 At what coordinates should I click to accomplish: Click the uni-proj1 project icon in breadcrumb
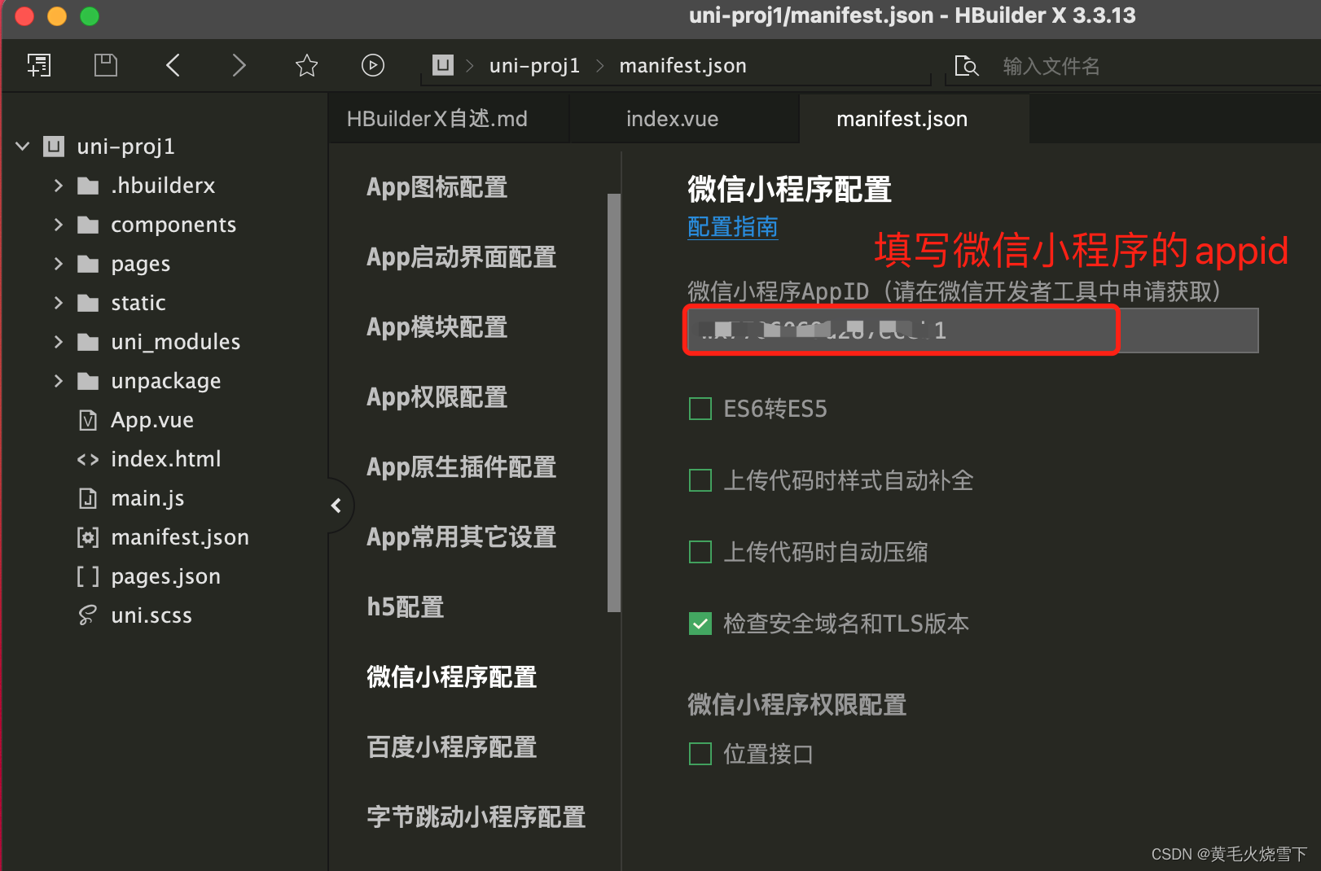pyautogui.click(x=441, y=65)
